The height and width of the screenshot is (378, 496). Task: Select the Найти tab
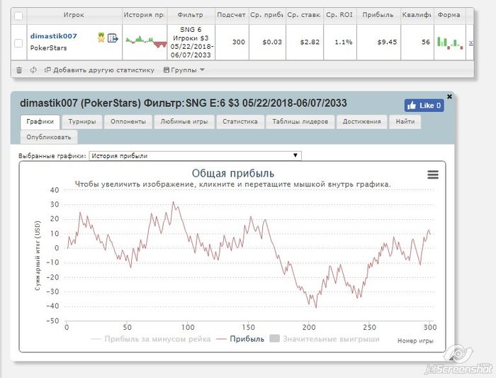tap(405, 121)
